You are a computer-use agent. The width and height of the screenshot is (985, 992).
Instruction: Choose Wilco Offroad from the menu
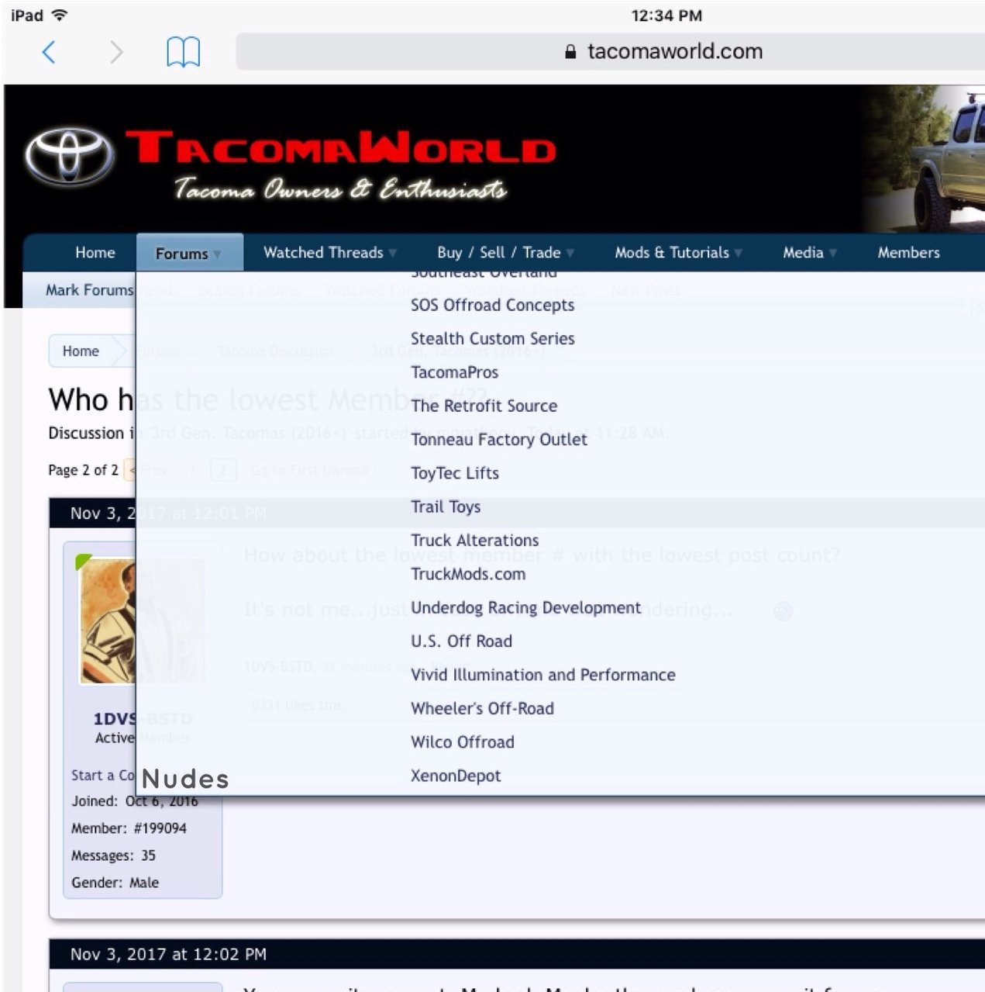click(x=462, y=742)
